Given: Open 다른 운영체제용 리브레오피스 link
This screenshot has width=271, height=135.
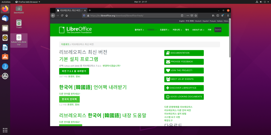Looking at the screenshot, I should point(178,107).
